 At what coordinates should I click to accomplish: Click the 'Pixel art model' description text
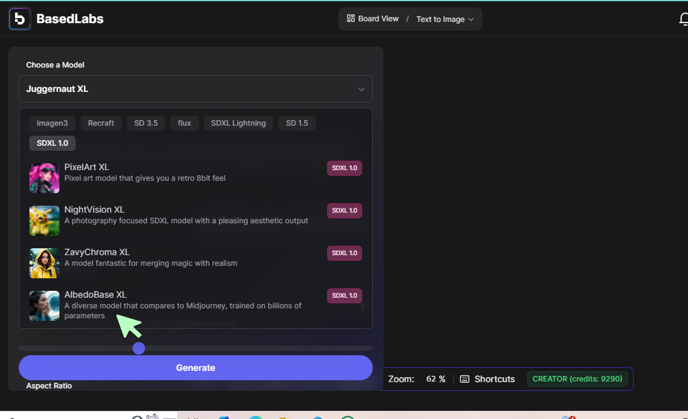145,178
